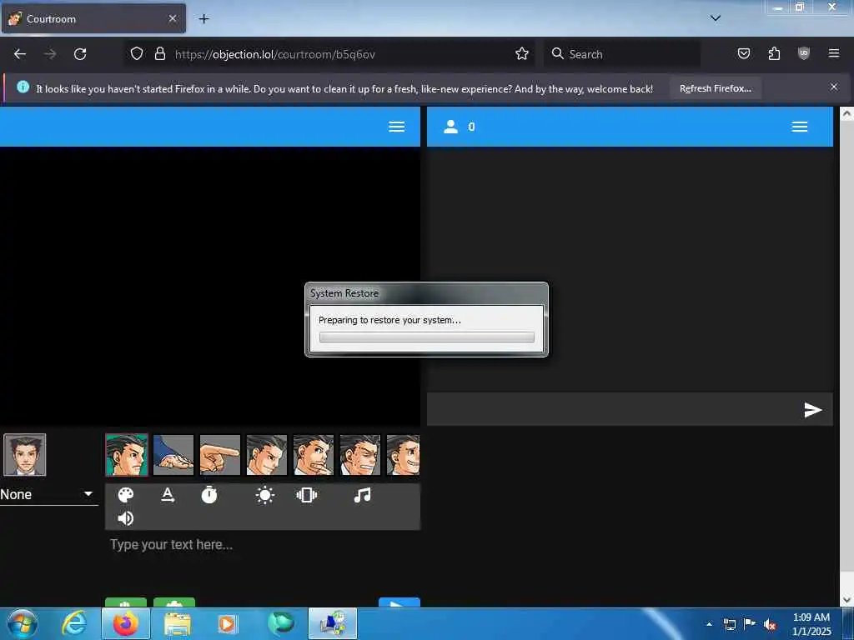Insert a pause with the stopwatch icon
The image size is (854, 640).
click(x=209, y=495)
